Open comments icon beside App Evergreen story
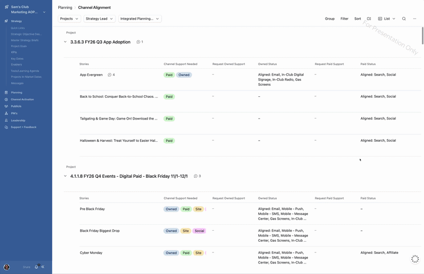 [x=110, y=75]
